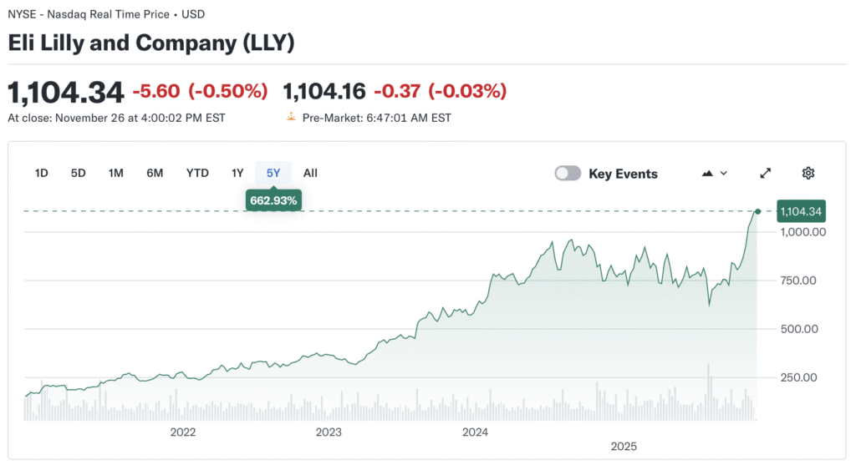Switch to 6M time range
The height and width of the screenshot is (465, 856).
(x=155, y=174)
